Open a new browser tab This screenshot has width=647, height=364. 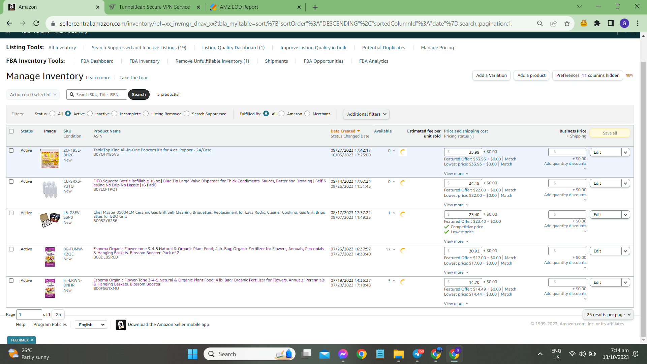(315, 7)
